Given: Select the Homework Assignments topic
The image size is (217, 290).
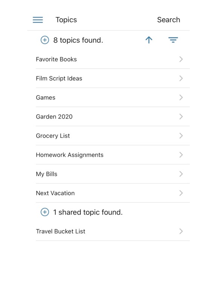Looking at the screenshot, I should (x=113, y=155).
